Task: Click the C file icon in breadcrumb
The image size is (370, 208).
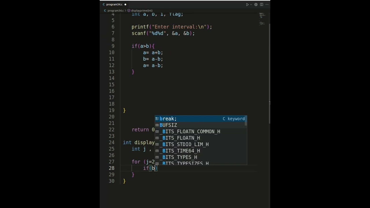Action: pyautogui.click(x=105, y=11)
